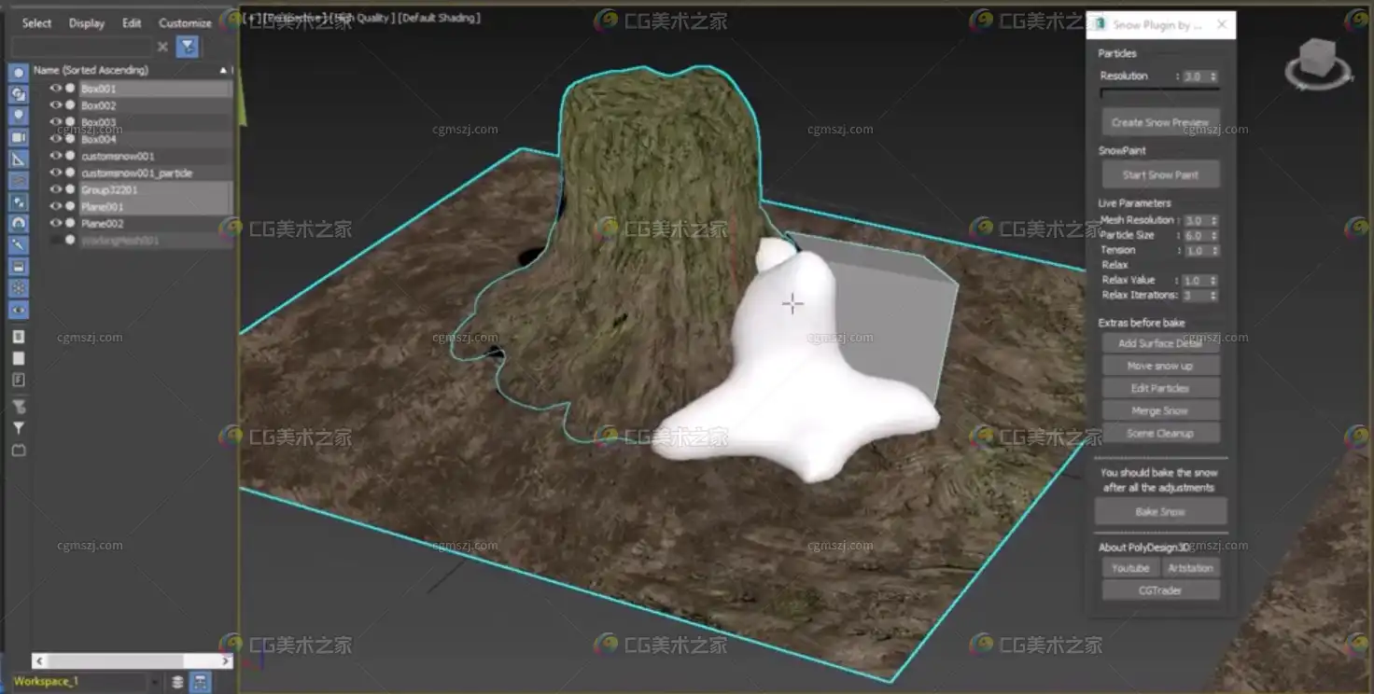The height and width of the screenshot is (694, 1374).
Task: Toggle the Display Containers filter icon
Action: click(x=19, y=266)
